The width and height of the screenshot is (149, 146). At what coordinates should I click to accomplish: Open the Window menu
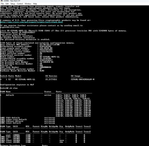point(28,4)
